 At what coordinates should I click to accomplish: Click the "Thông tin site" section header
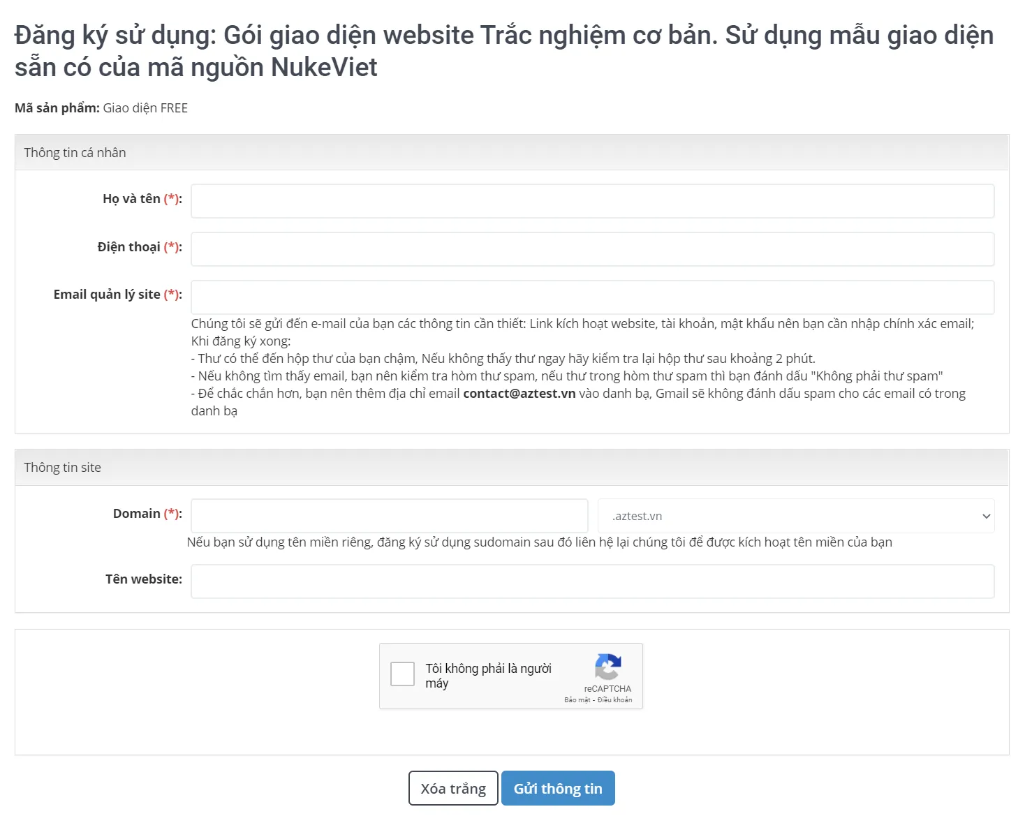(x=63, y=467)
